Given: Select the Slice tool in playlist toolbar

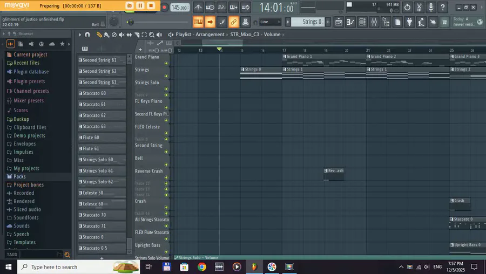Looking at the screenshot, I should coord(137,35).
